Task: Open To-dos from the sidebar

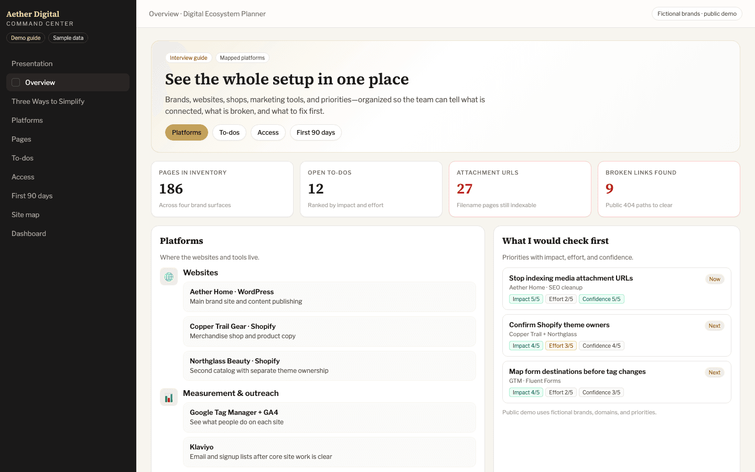Action: 68,158
